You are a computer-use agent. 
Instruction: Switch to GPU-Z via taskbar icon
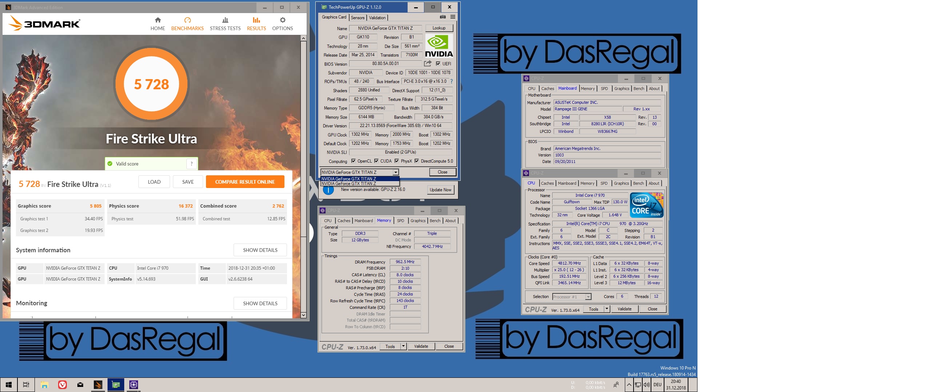116,385
